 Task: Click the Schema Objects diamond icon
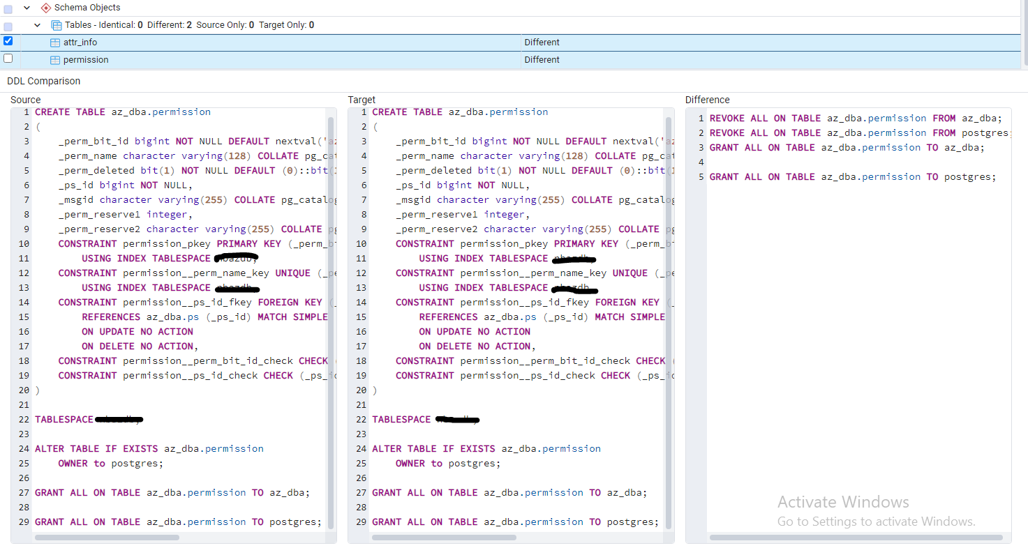click(x=46, y=8)
